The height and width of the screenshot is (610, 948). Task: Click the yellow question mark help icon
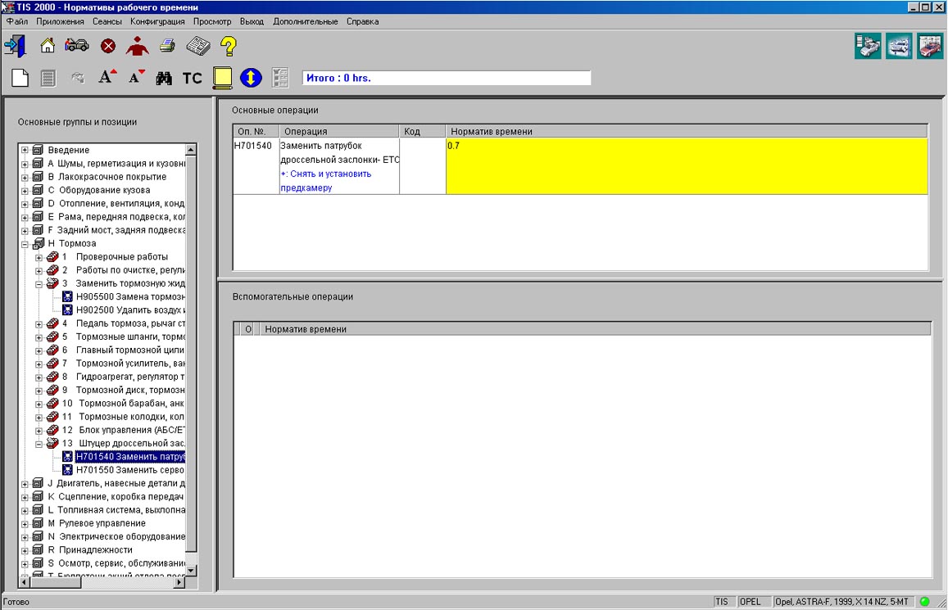229,46
